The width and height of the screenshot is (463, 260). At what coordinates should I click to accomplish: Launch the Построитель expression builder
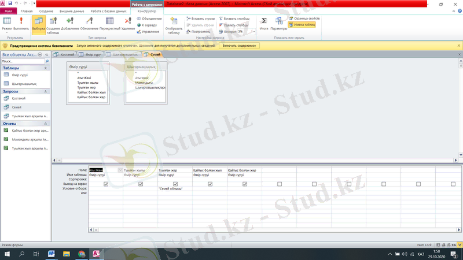199,32
